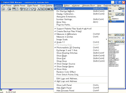Open the Middle Panel menu
Viewport: 126px width, 93px height.
[19, 6]
